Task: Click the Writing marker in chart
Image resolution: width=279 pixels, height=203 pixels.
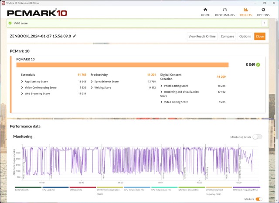Action: pyautogui.click(x=163, y=176)
